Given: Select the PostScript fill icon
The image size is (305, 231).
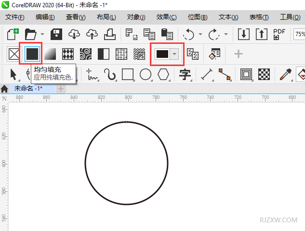Looking at the screenshot, I should [x=139, y=54].
